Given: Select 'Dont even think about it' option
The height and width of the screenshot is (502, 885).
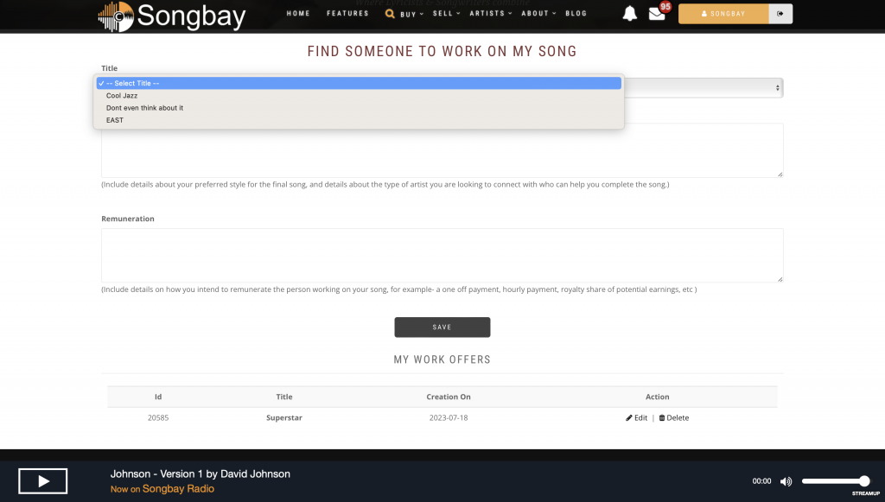Looking at the screenshot, I should click(x=359, y=108).
